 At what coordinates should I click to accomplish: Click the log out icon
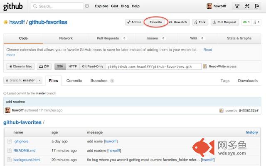[x=257, y=6]
